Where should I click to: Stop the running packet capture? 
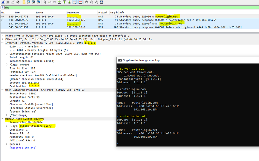pos(7,2)
